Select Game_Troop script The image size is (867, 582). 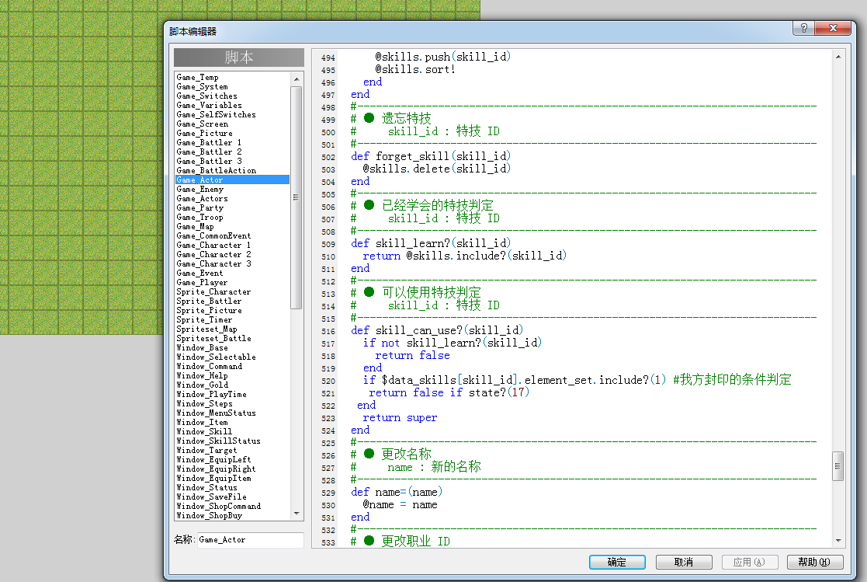tap(232, 217)
